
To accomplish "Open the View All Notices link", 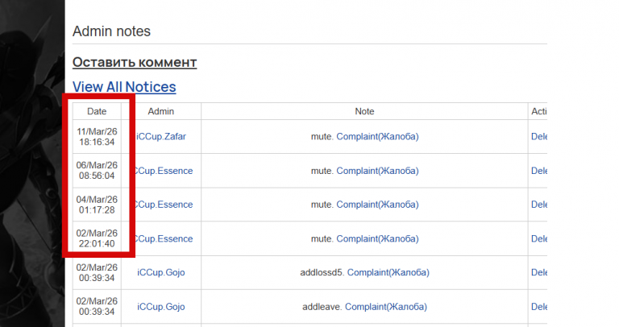I will coord(124,87).
